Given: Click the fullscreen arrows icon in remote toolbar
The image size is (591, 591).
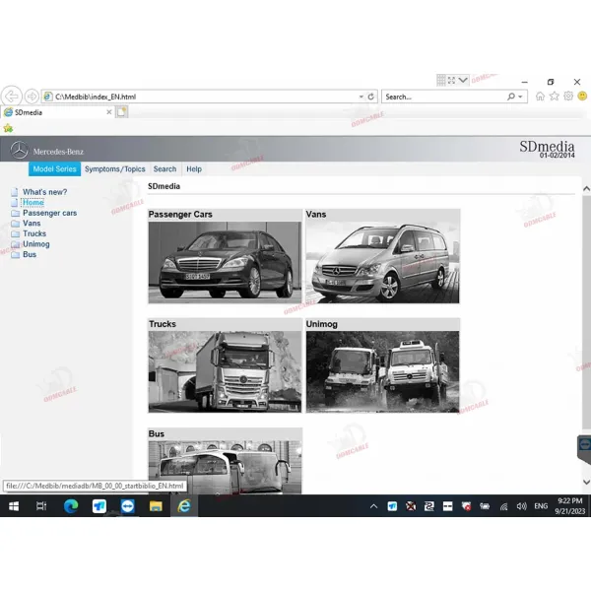Looking at the screenshot, I should [x=451, y=80].
